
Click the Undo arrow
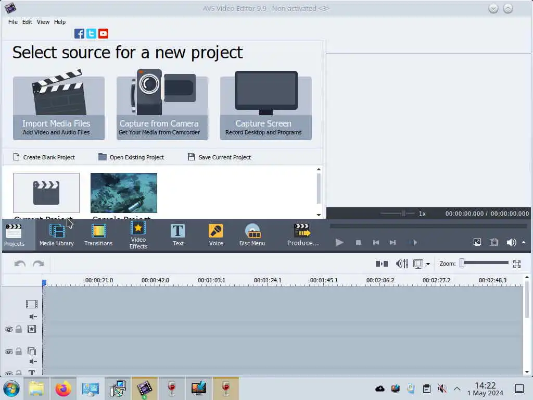pyautogui.click(x=20, y=264)
